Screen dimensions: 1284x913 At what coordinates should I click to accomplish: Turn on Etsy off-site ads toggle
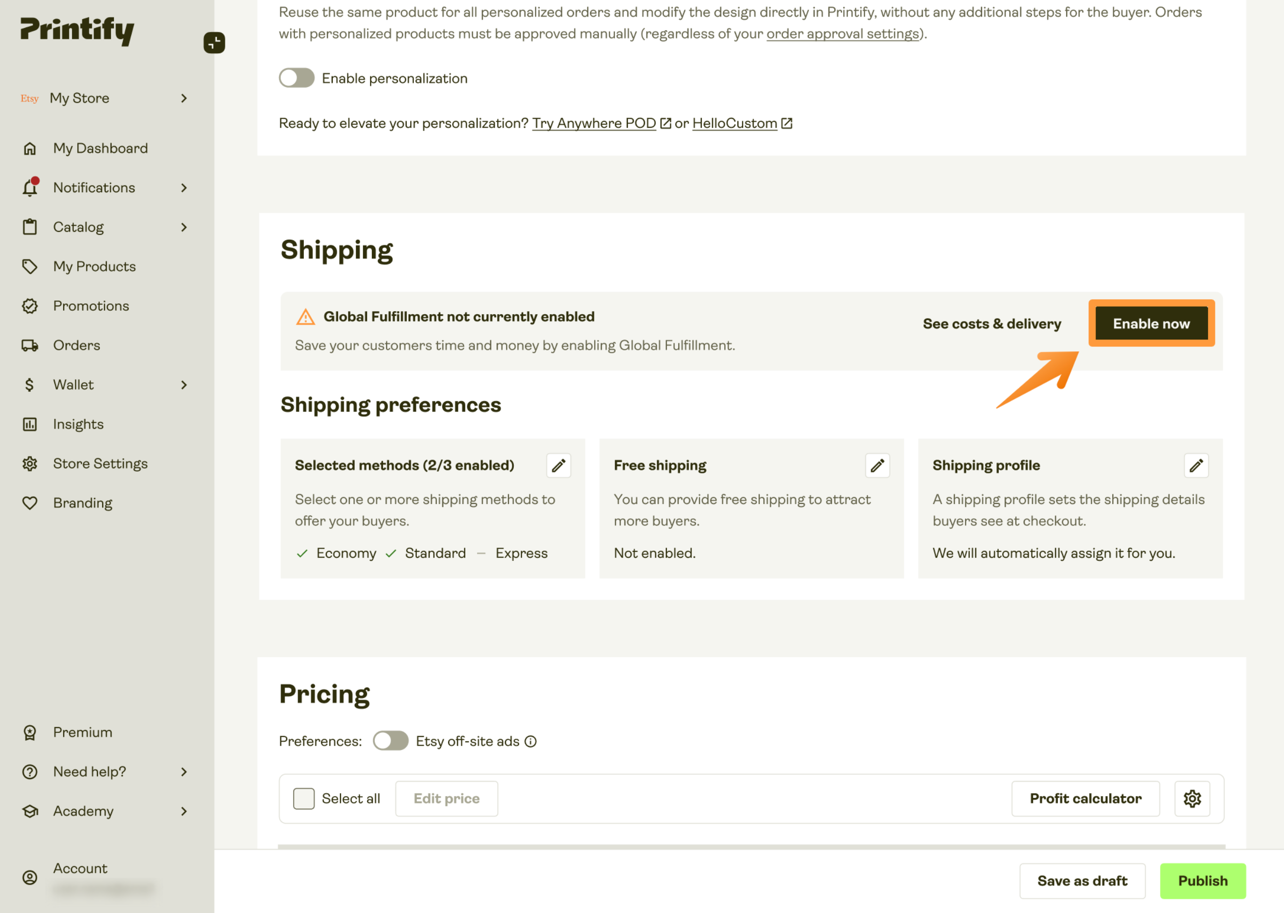(390, 741)
